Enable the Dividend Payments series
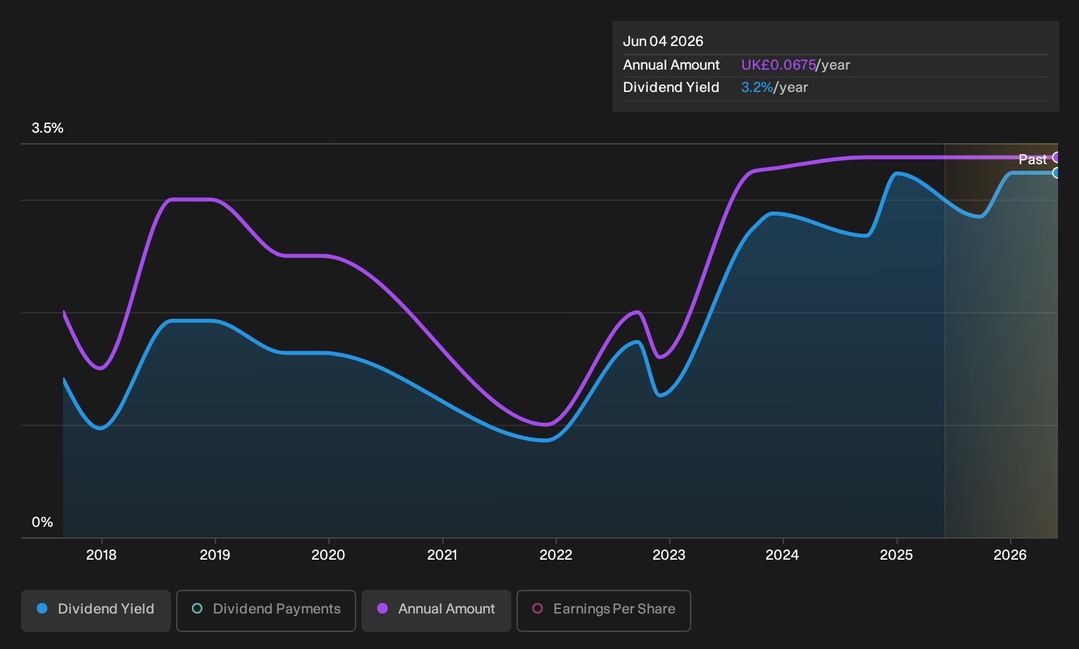1079x649 pixels. (266, 610)
